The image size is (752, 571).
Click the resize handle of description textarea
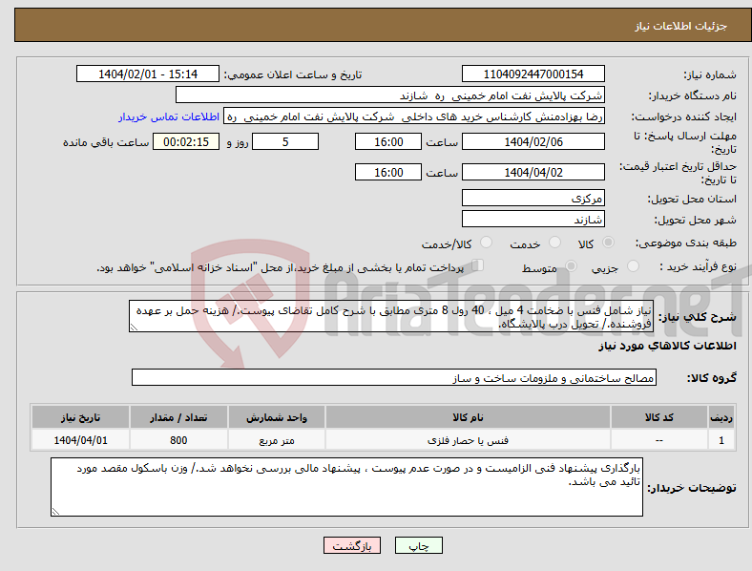pos(134,328)
